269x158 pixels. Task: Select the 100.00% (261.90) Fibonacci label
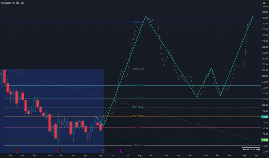pos(138,69)
